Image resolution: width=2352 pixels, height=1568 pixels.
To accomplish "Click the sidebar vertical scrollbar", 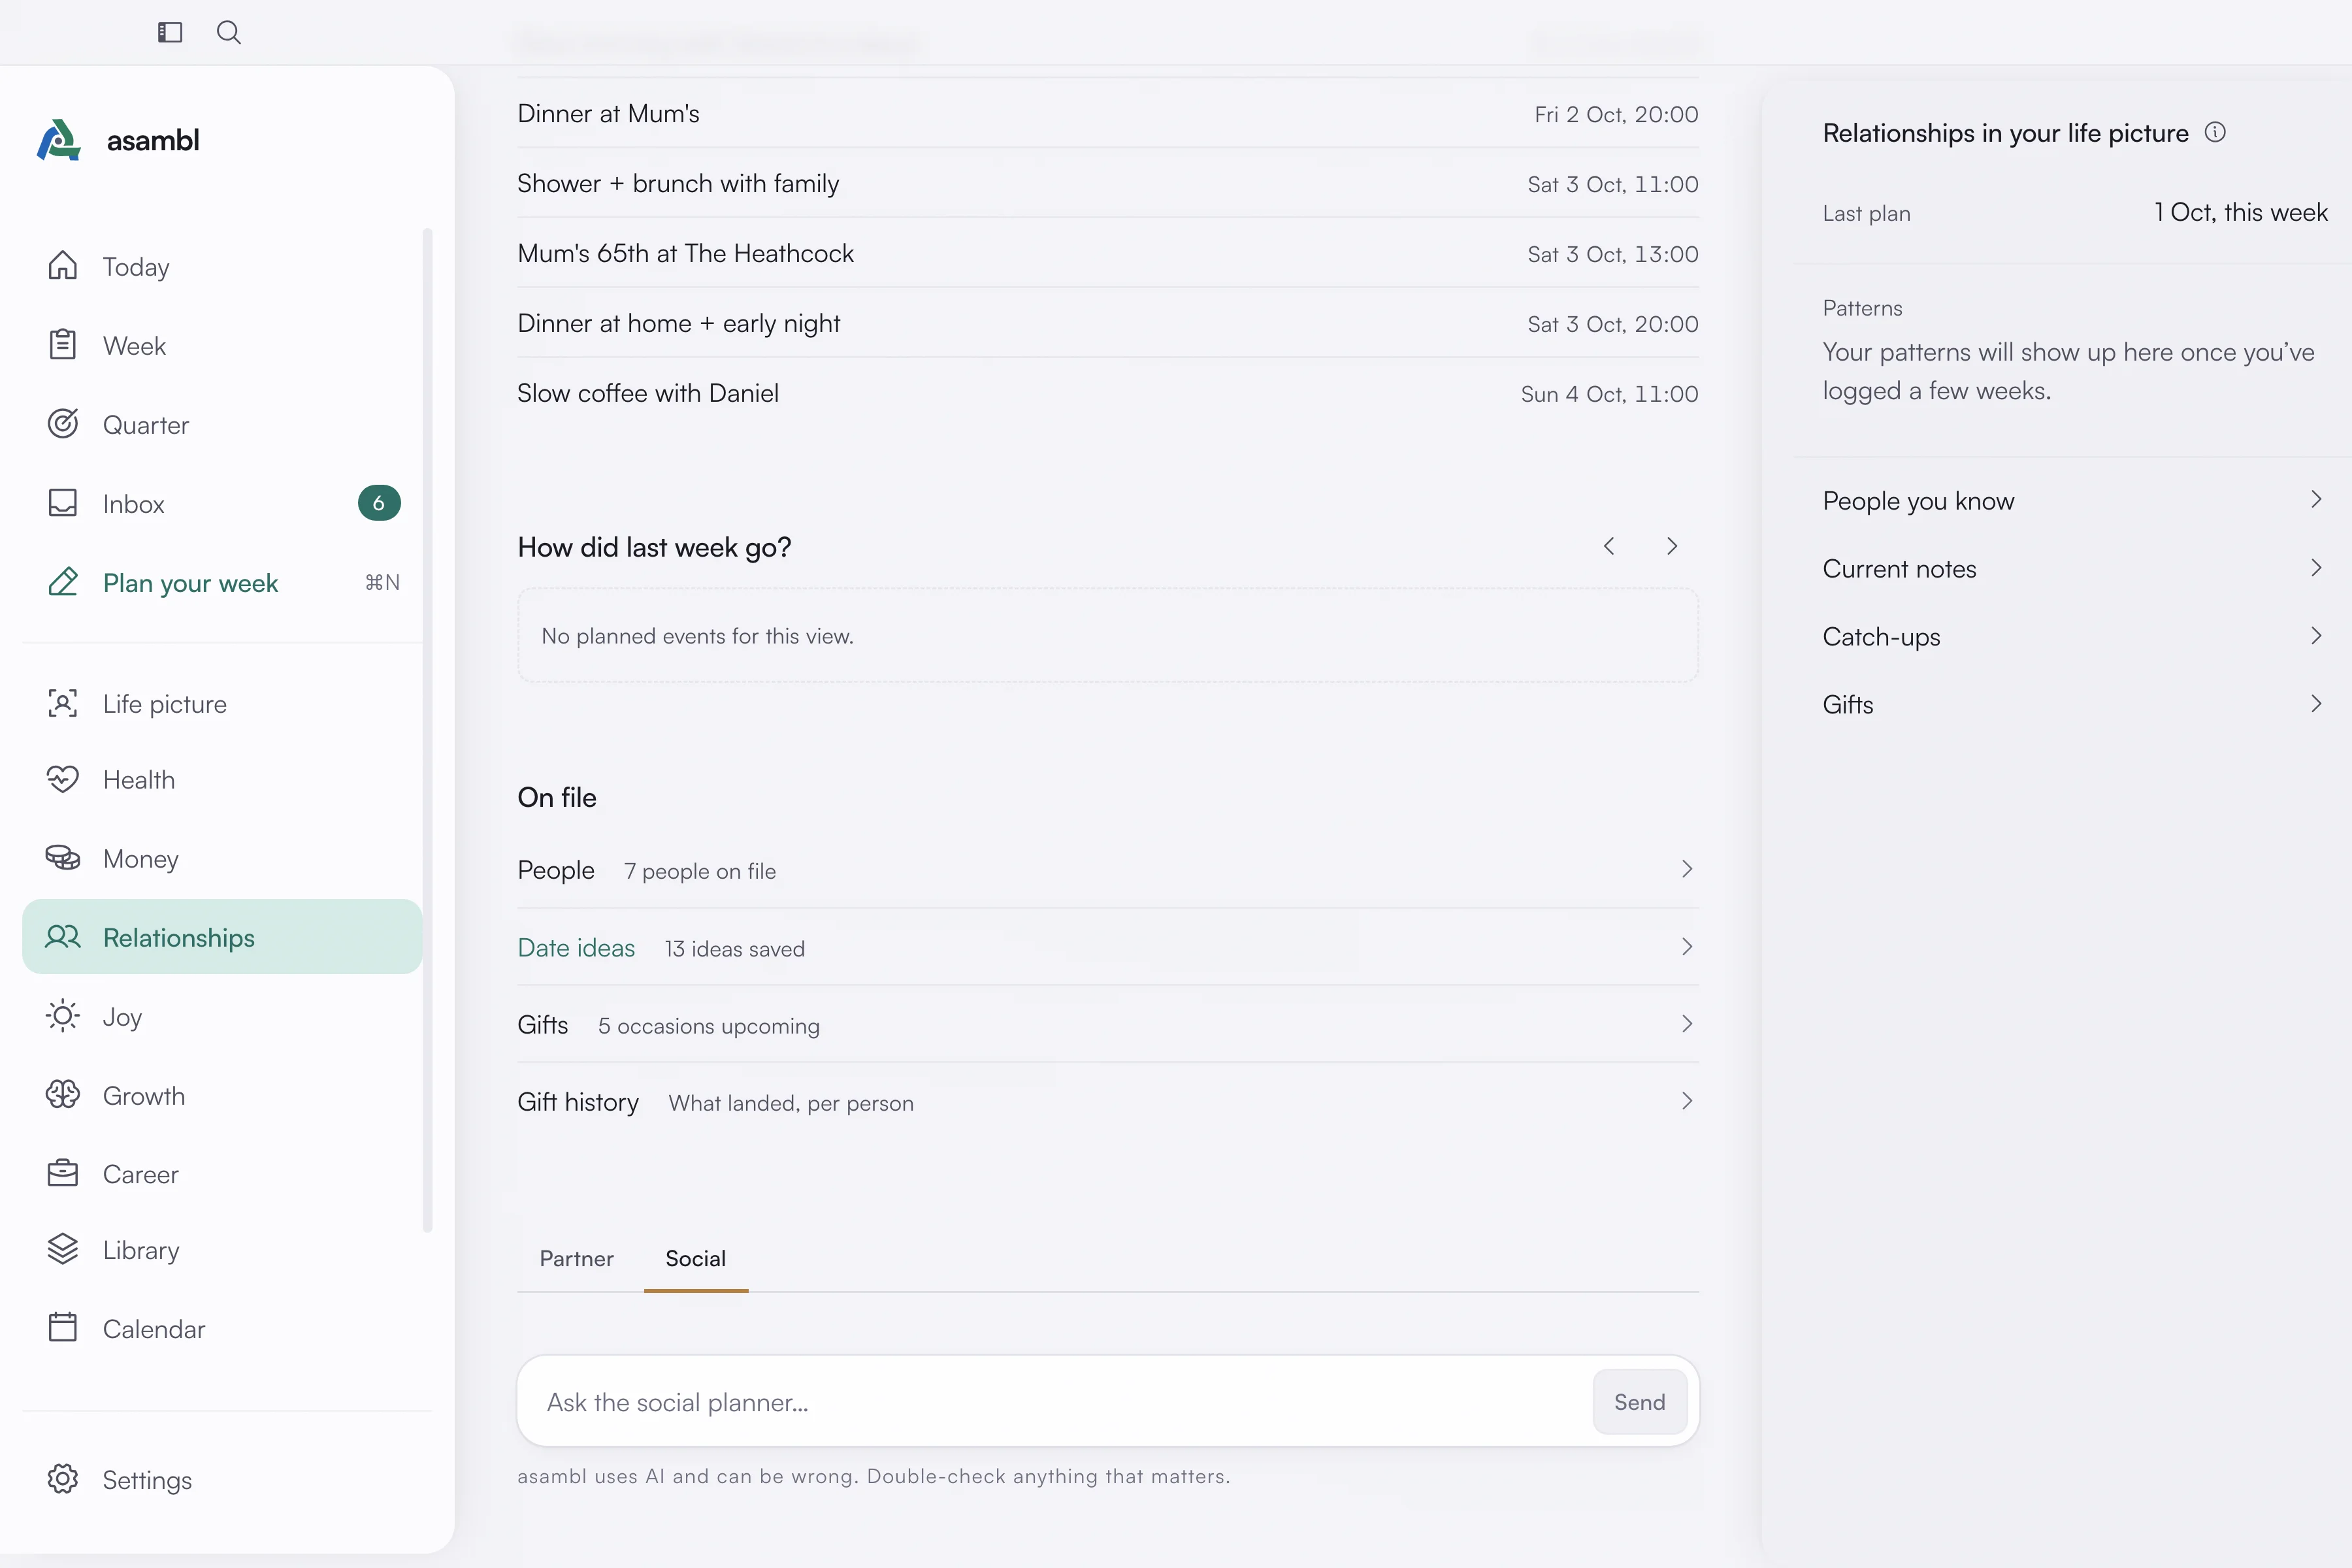I will point(427,730).
